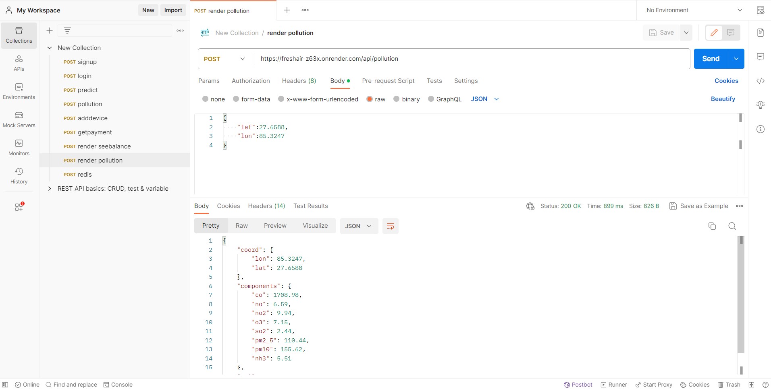Open the response Headers (14) tab

pyautogui.click(x=266, y=206)
